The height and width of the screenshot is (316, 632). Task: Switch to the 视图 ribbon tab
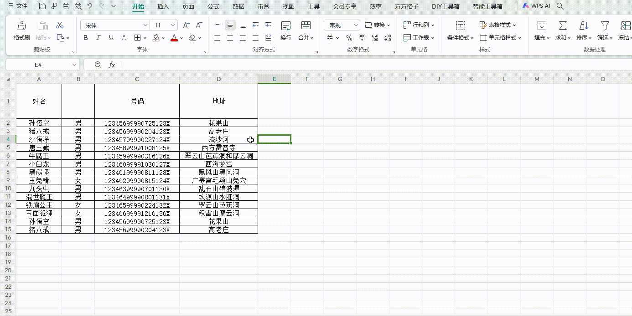click(x=288, y=6)
